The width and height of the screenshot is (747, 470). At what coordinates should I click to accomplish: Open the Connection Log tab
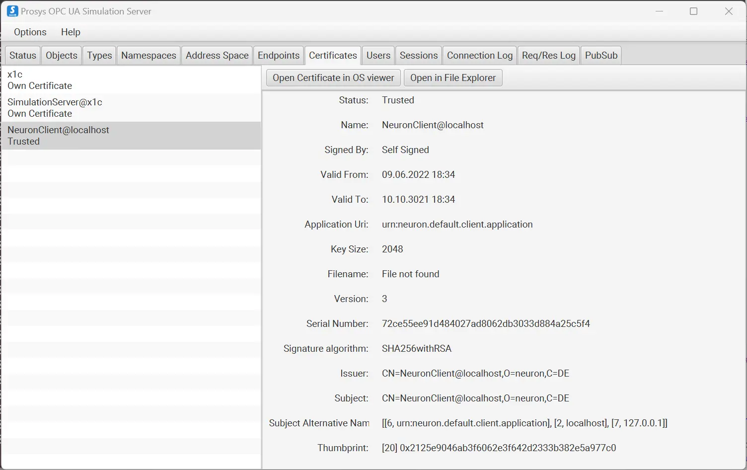(479, 55)
